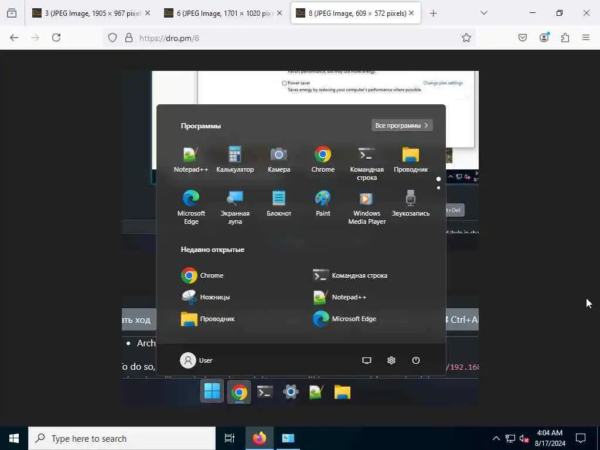Click the Firefox taskbar icon
Screen dimensions: 600x450
(x=259, y=438)
